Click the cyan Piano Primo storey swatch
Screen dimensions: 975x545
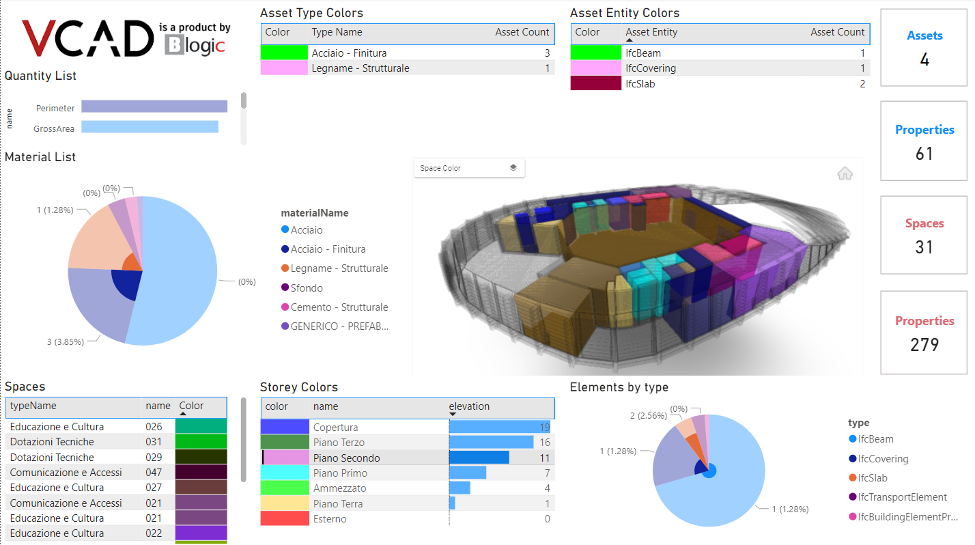coord(285,473)
